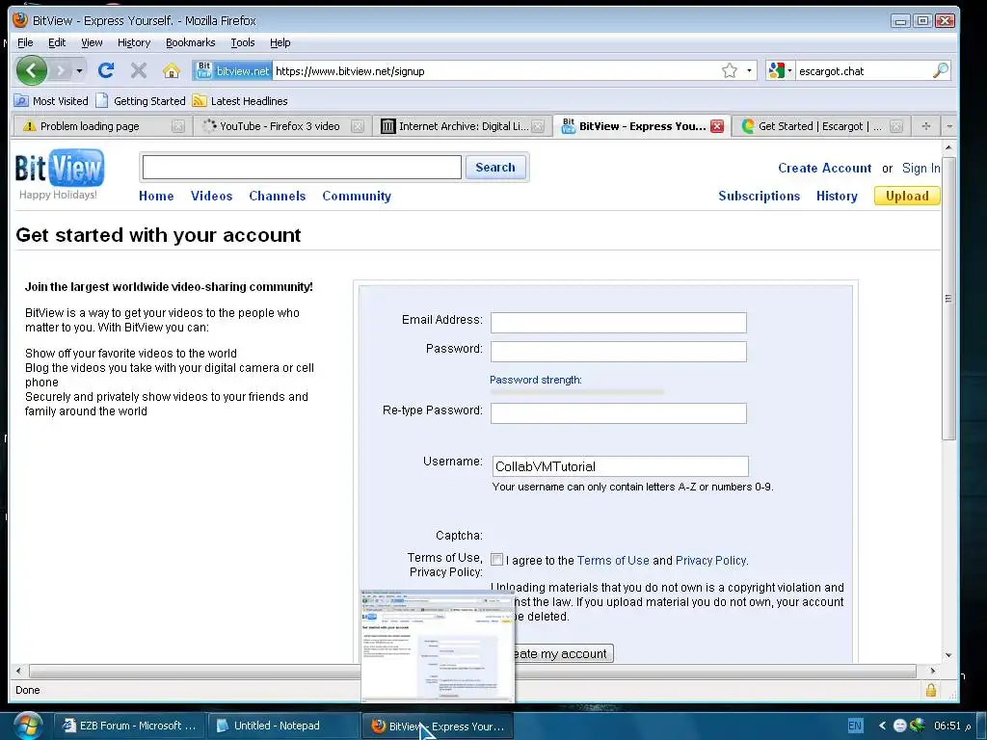Click the Password field
The height and width of the screenshot is (740, 987).
click(x=619, y=352)
